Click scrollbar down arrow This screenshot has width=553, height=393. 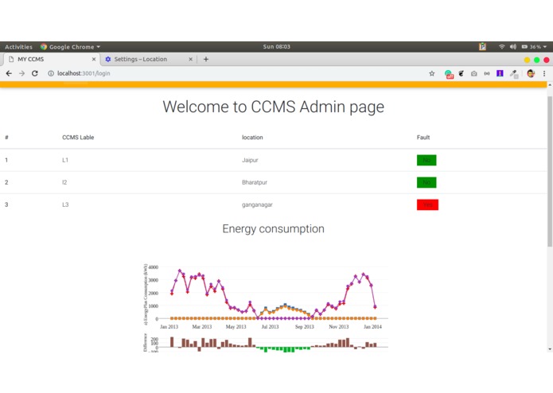[x=550, y=349]
